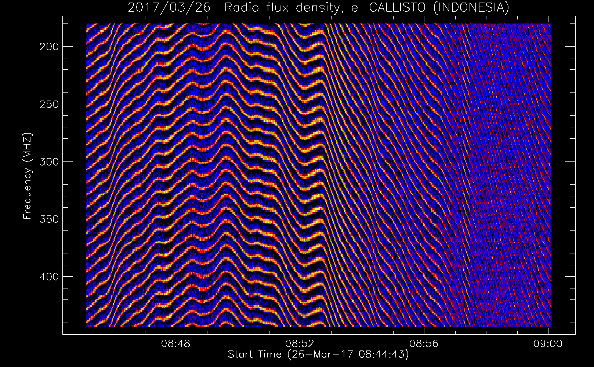Click the 350 frequency tick label
This screenshot has width=594, height=367.
pos(49,219)
